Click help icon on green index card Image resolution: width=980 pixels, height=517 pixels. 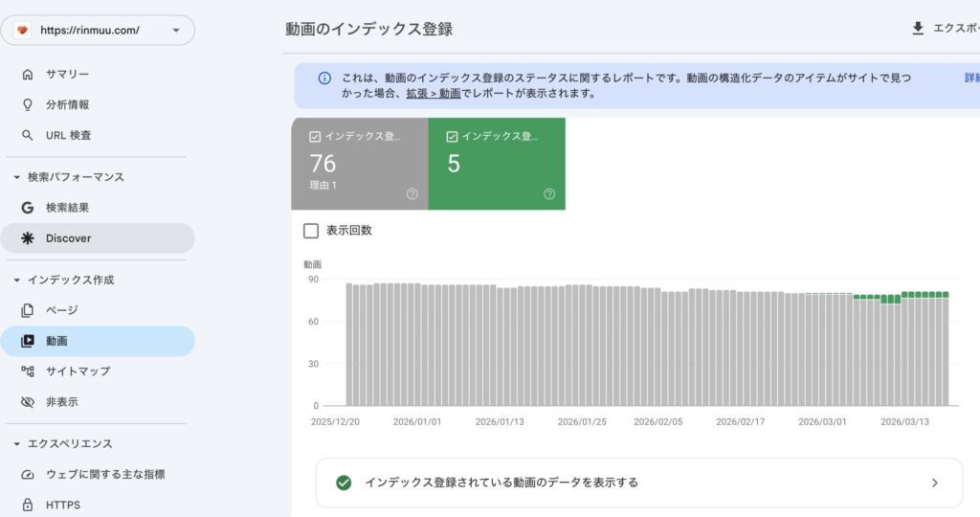(x=549, y=193)
